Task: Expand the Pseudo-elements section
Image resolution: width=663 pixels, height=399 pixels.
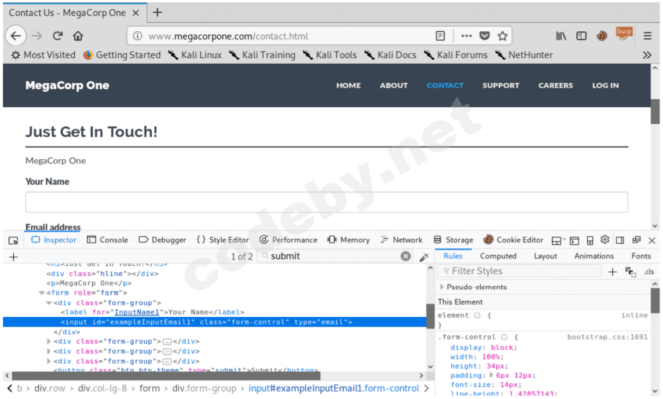Action: 442,287
